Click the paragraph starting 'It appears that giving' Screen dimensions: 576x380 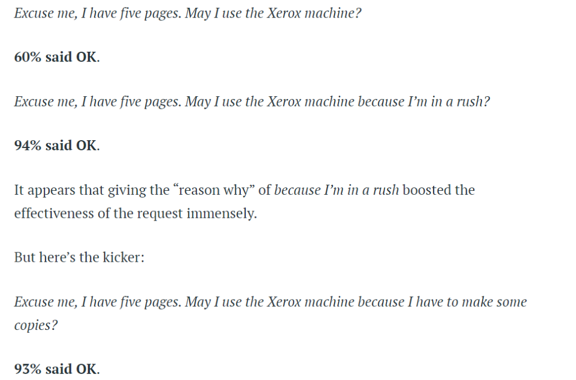pyautogui.click(x=244, y=202)
